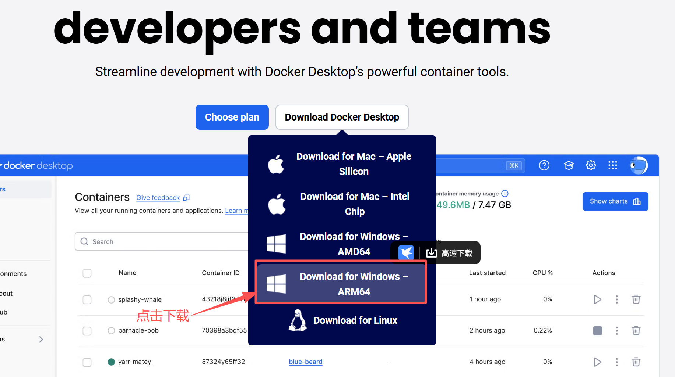This screenshot has height=377, width=675.
Task: Open the apps grid icon
Action: [612, 165]
